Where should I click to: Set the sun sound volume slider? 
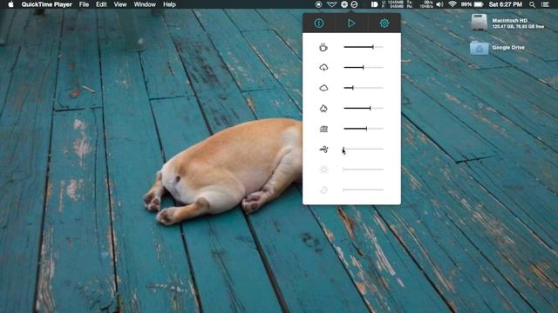pos(364,170)
